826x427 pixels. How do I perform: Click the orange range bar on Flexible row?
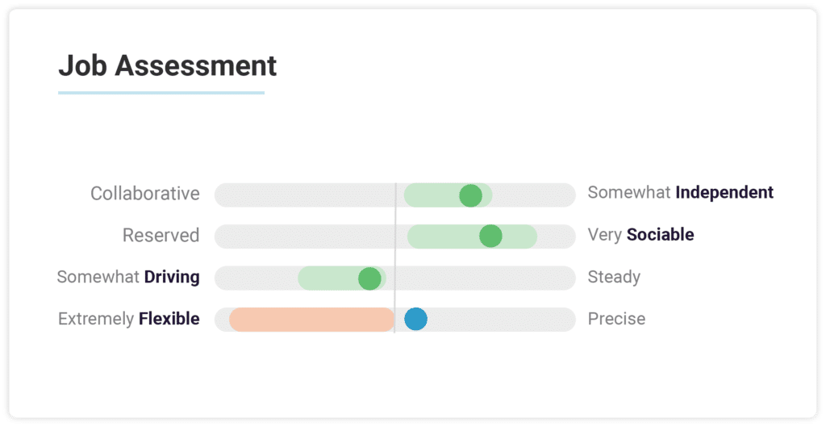click(312, 320)
